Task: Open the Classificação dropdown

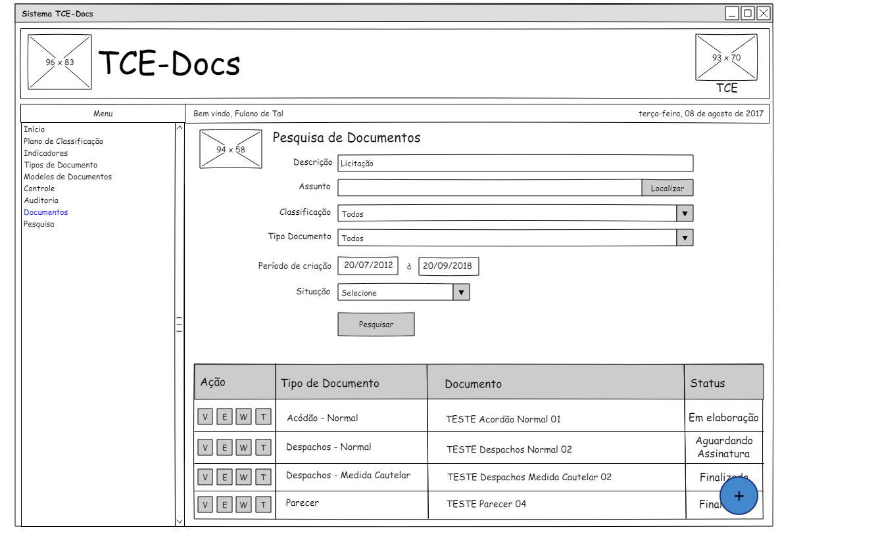Action: pos(685,213)
